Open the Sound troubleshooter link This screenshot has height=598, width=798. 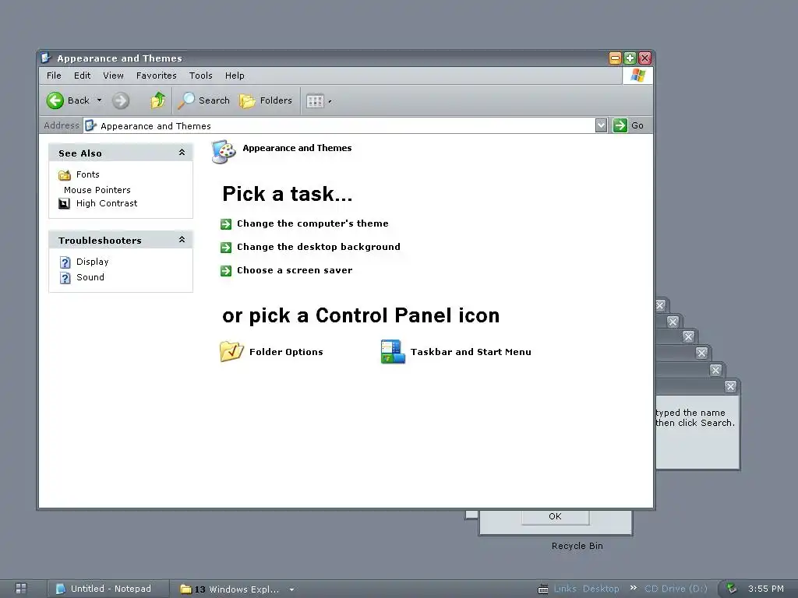pyautogui.click(x=90, y=277)
